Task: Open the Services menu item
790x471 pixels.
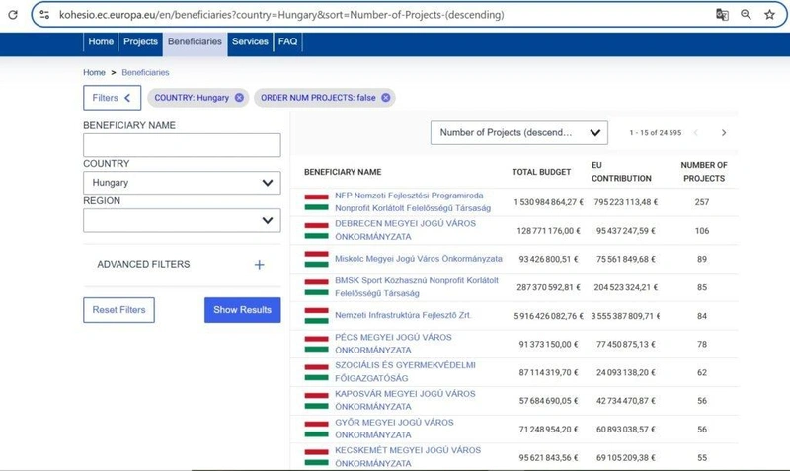Action: tap(250, 41)
